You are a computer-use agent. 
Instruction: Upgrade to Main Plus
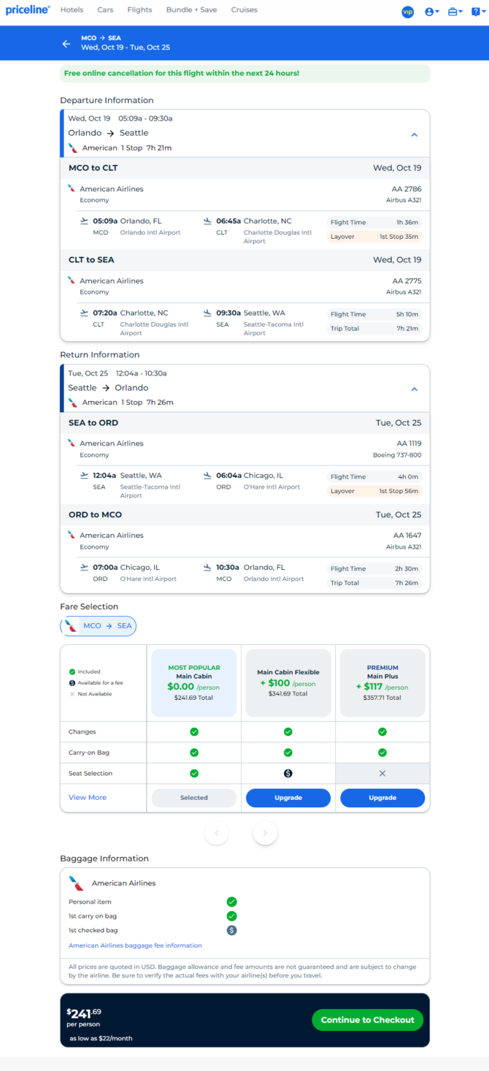coord(382,798)
